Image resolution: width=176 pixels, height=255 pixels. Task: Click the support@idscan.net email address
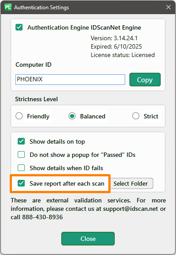[130, 209]
